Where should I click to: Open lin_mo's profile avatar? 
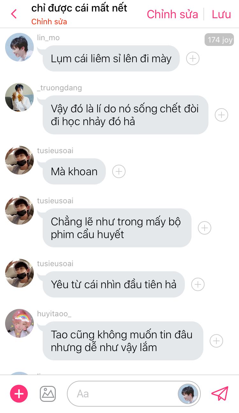[19, 47]
